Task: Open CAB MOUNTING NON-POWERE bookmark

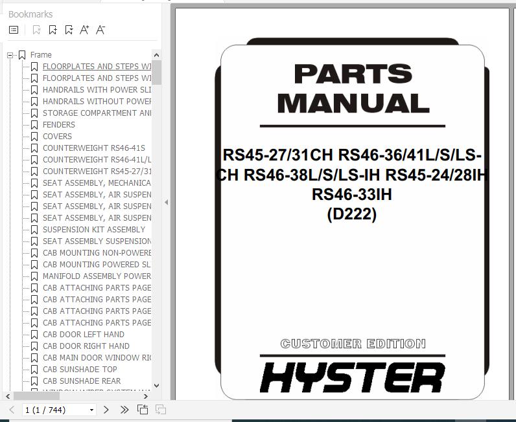Action: point(97,252)
